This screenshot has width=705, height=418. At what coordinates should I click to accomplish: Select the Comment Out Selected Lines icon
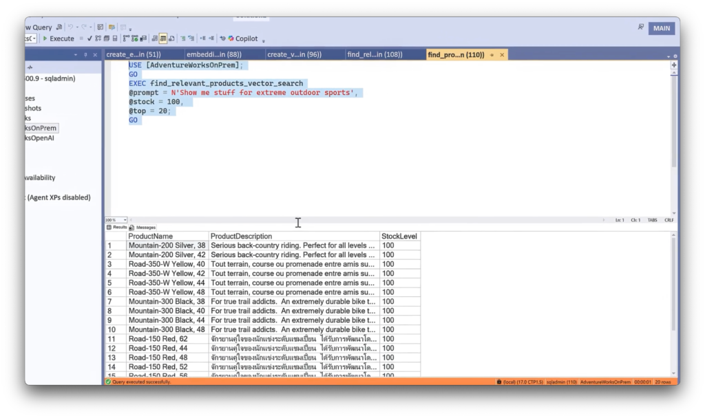(182, 38)
